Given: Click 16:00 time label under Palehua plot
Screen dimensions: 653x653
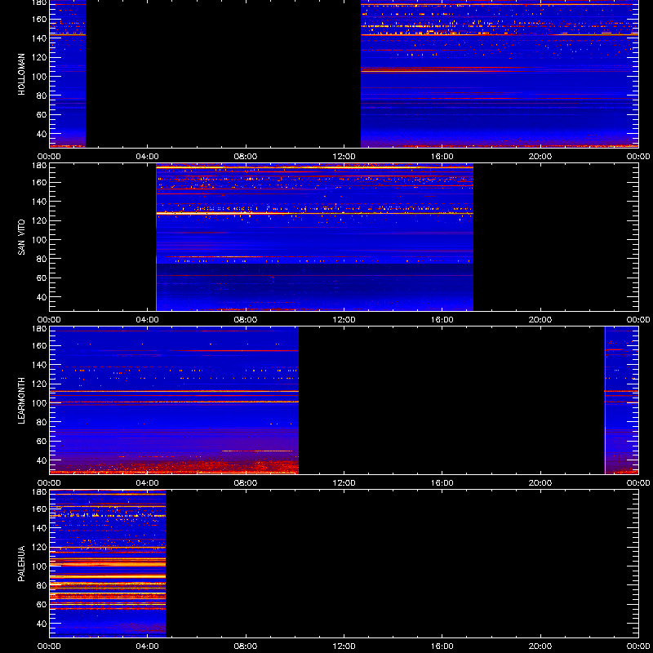Looking at the screenshot, I should (x=442, y=646).
